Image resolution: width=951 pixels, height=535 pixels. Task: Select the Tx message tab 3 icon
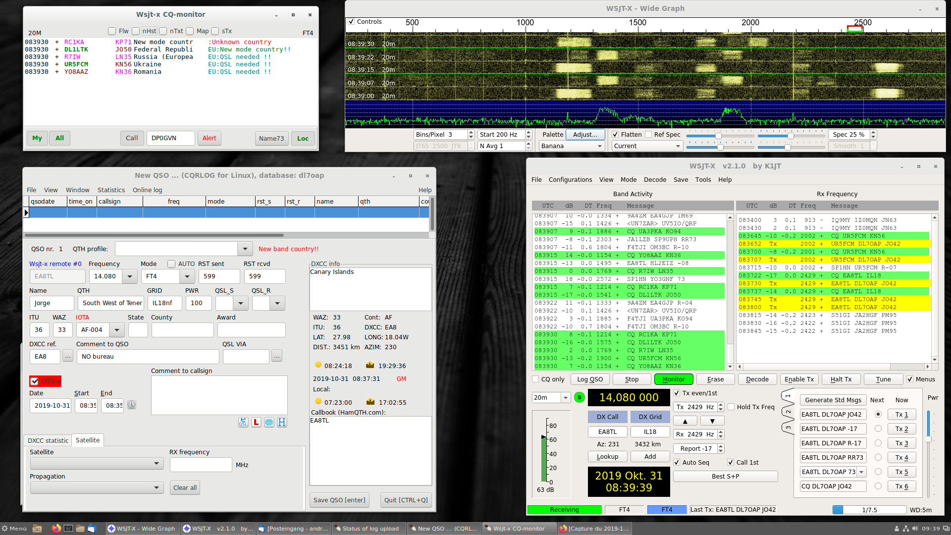[788, 427]
